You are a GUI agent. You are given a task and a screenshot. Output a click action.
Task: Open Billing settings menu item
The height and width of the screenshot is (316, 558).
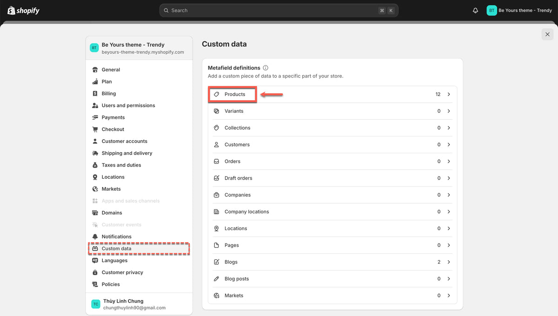[139, 94]
